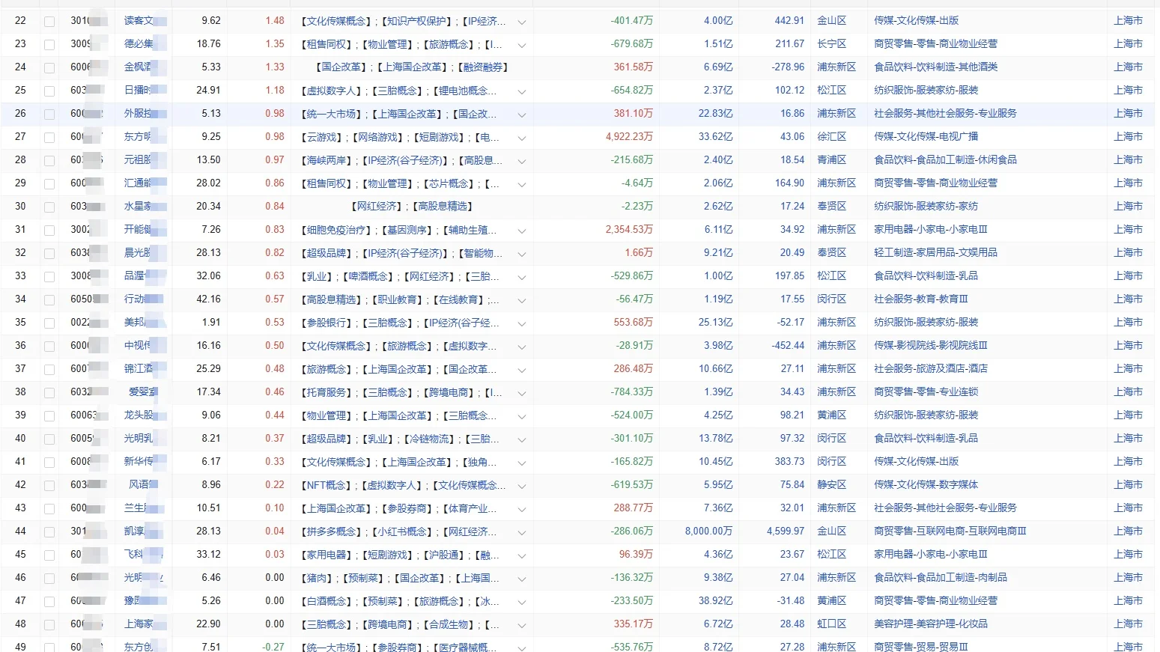1160x652 pixels.
Task: Expand the concept list in row 22
Action: (x=522, y=22)
